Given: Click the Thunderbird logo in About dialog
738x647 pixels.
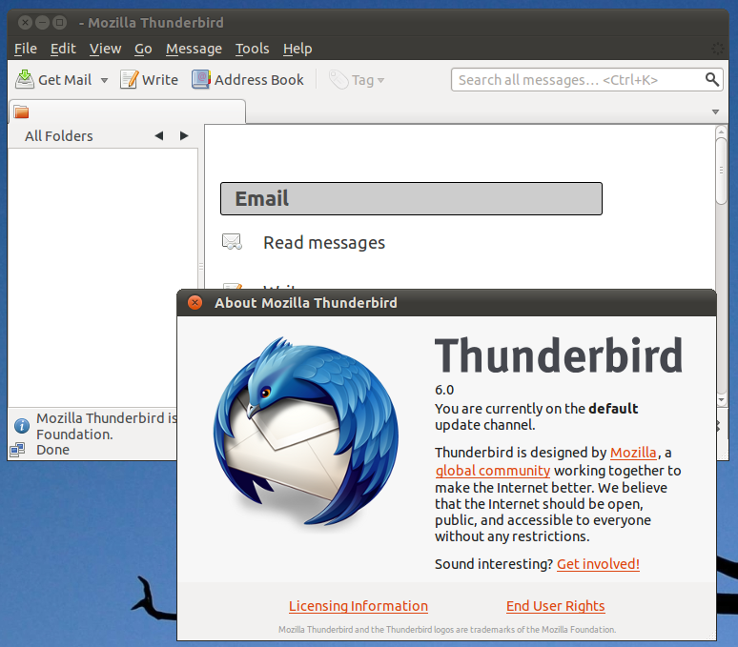Looking at the screenshot, I should click(306, 431).
